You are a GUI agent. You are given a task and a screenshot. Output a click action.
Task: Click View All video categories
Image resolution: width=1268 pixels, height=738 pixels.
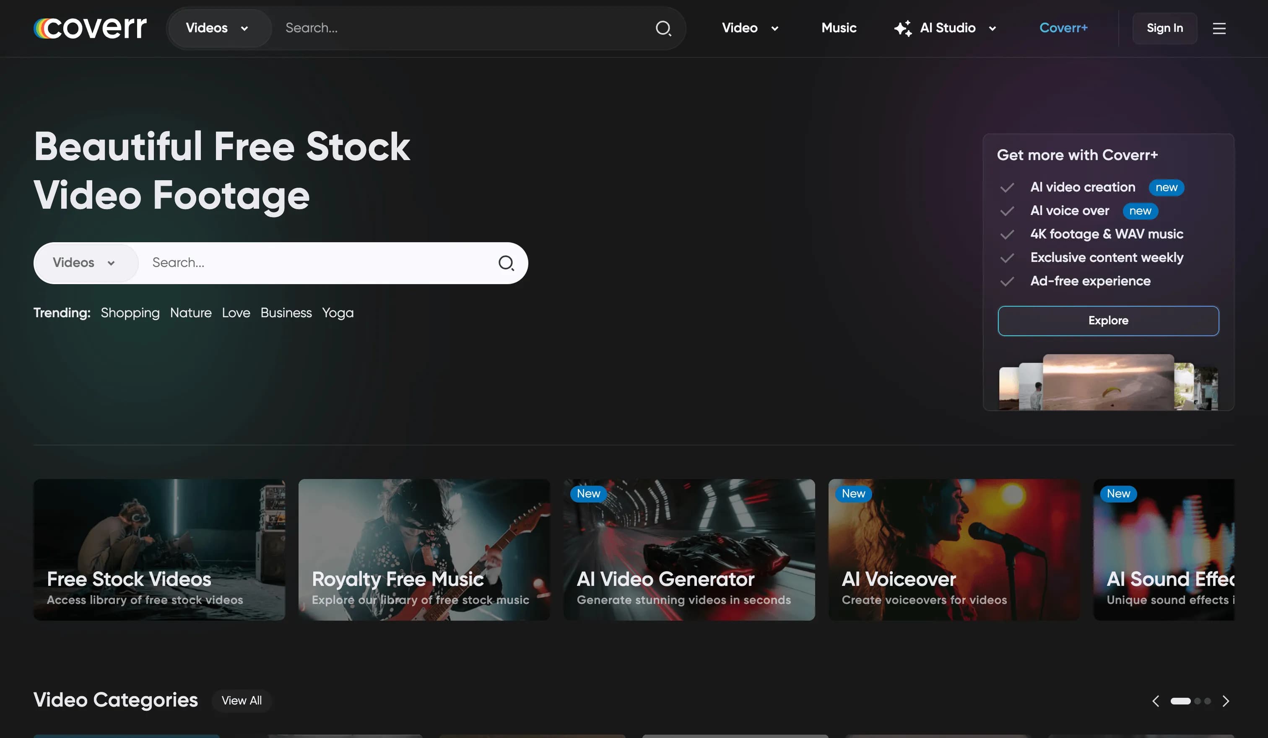click(242, 701)
